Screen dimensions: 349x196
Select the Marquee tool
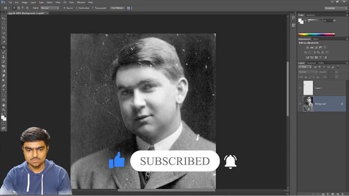click(x=4, y=23)
